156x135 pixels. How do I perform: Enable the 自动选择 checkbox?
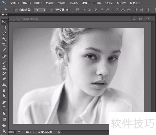17,10
